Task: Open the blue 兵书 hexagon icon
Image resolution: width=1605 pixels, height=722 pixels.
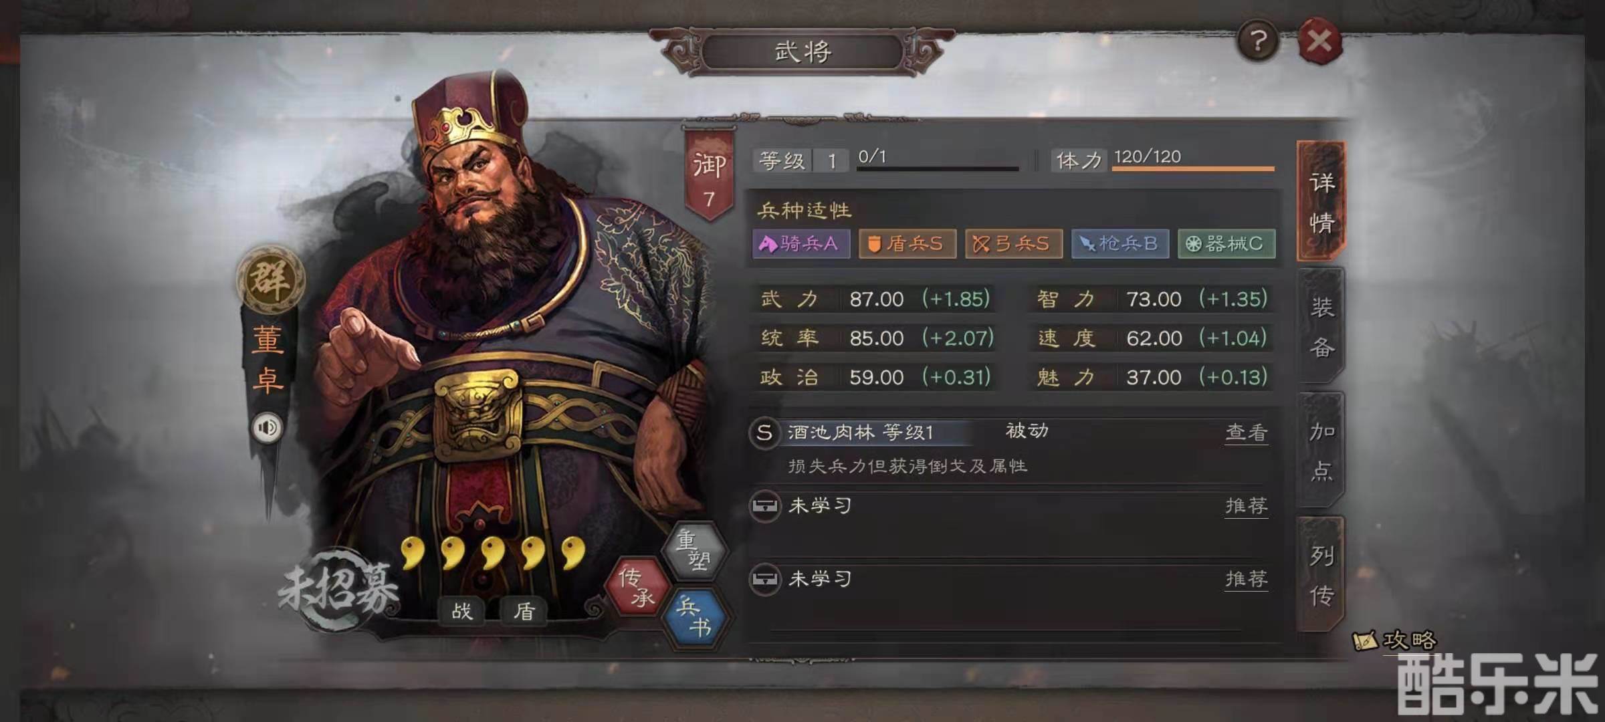Action: 694,618
